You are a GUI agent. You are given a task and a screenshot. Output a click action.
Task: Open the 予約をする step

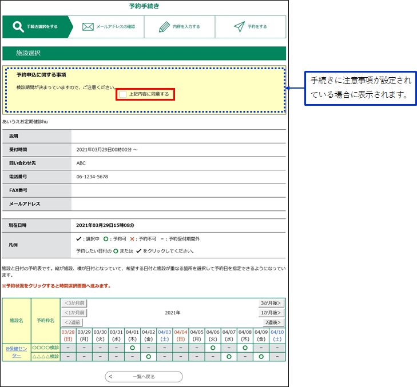coord(250,27)
